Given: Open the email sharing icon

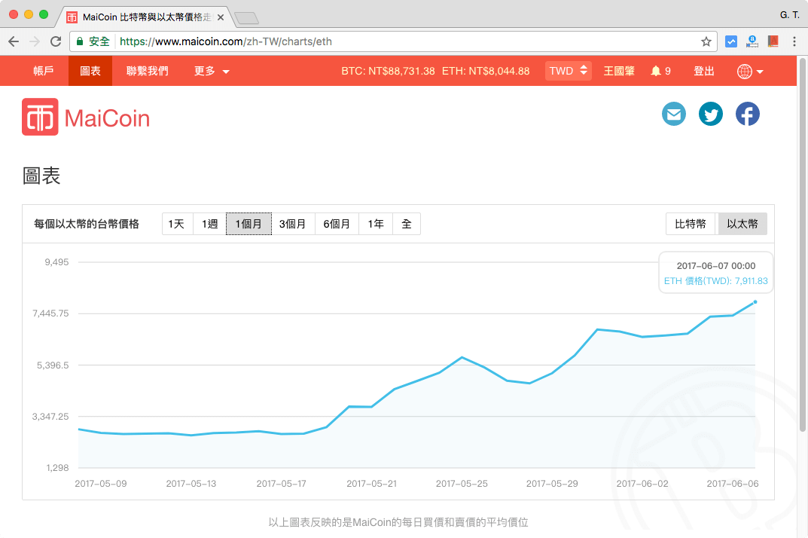Looking at the screenshot, I should coord(674,114).
